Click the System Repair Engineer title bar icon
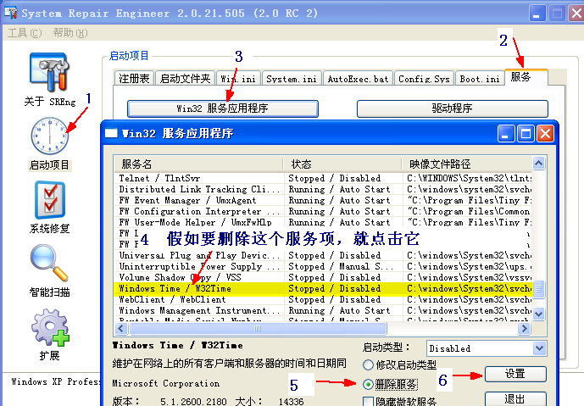The height and width of the screenshot is (406, 584). click(x=10, y=13)
